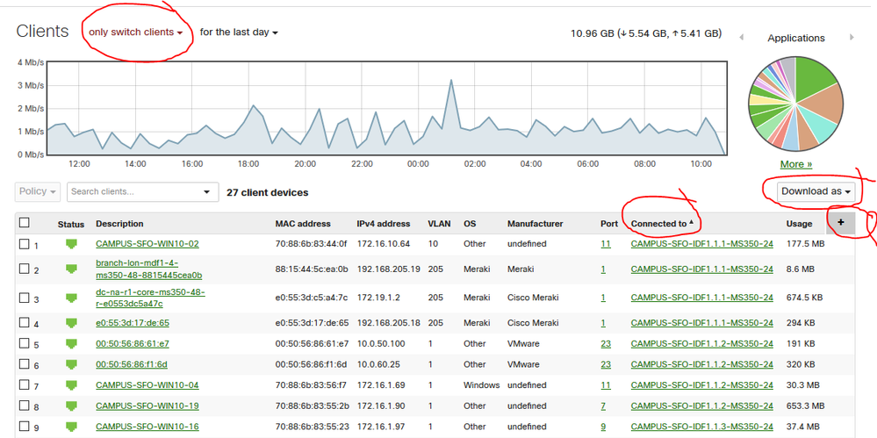Click MAC address 88:15:44:5c:ea:0b
The height and width of the screenshot is (438, 877).
coord(312,269)
